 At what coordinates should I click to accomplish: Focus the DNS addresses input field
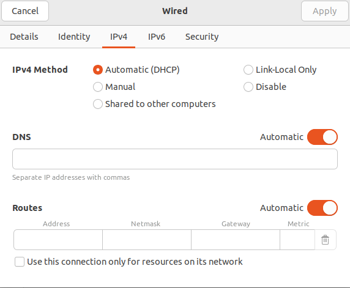tap(175, 159)
